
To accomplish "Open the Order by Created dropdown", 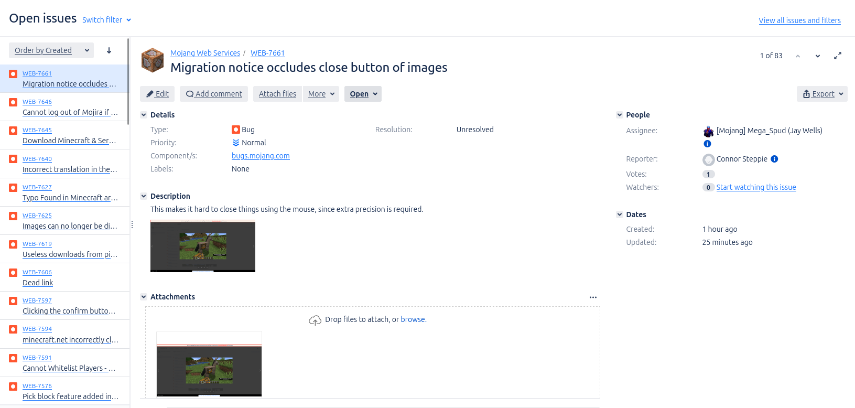I will (51, 50).
